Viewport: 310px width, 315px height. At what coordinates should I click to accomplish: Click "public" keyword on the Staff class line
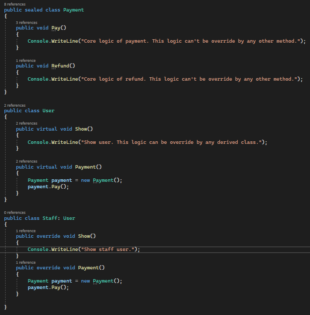click(x=13, y=218)
